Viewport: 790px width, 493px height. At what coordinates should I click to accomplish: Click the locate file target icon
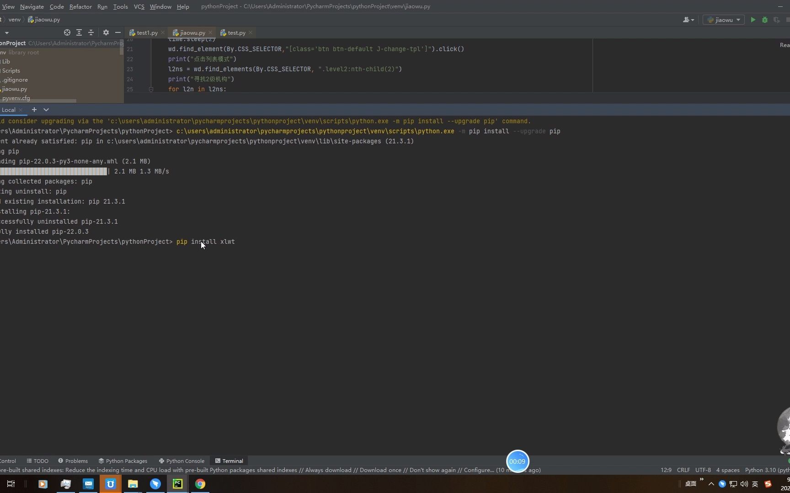tap(67, 32)
